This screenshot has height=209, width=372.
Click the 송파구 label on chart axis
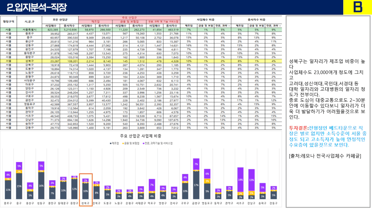262,203
